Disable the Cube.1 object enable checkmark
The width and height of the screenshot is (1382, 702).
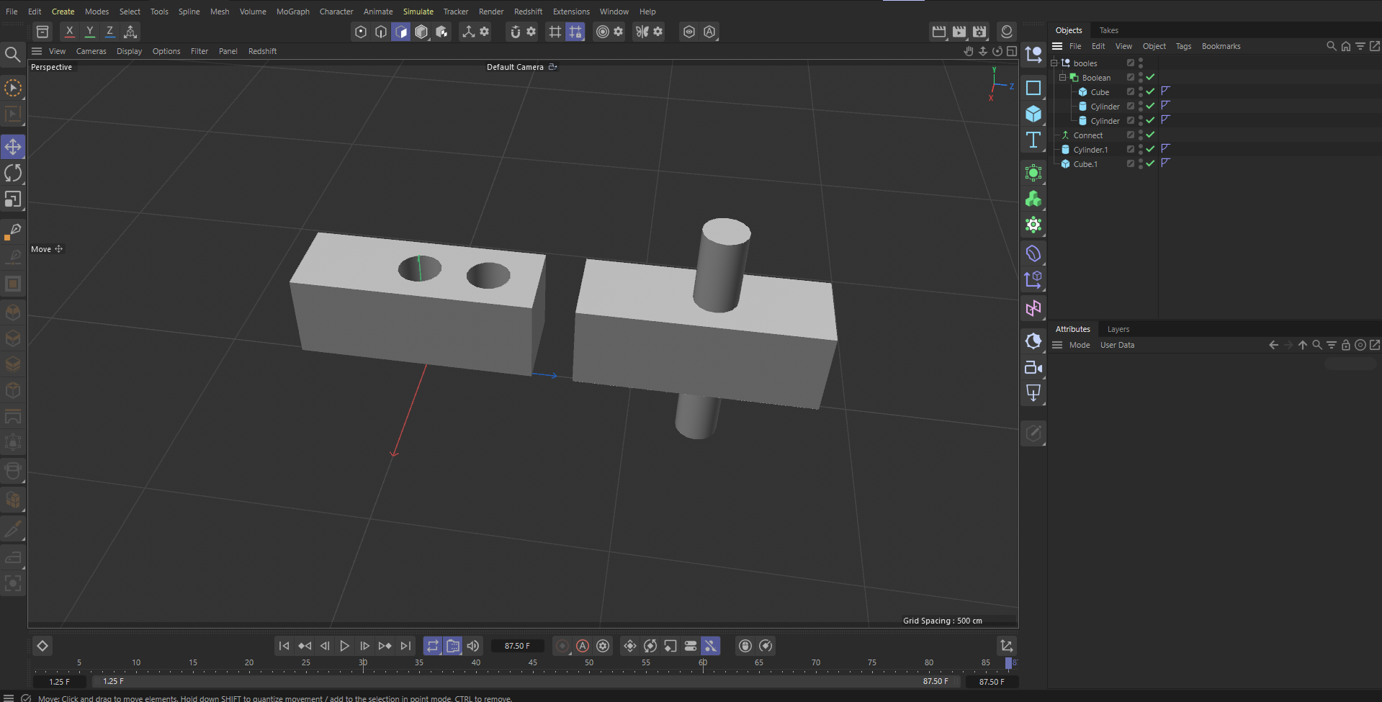click(x=1149, y=163)
